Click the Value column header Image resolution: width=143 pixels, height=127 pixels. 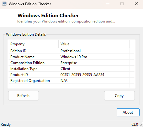[94, 44]
